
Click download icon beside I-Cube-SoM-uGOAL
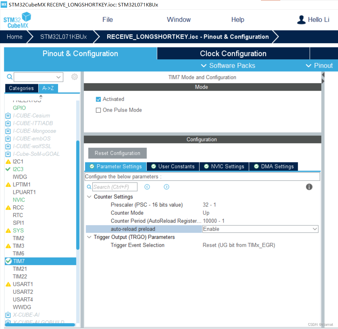(8, 154)
